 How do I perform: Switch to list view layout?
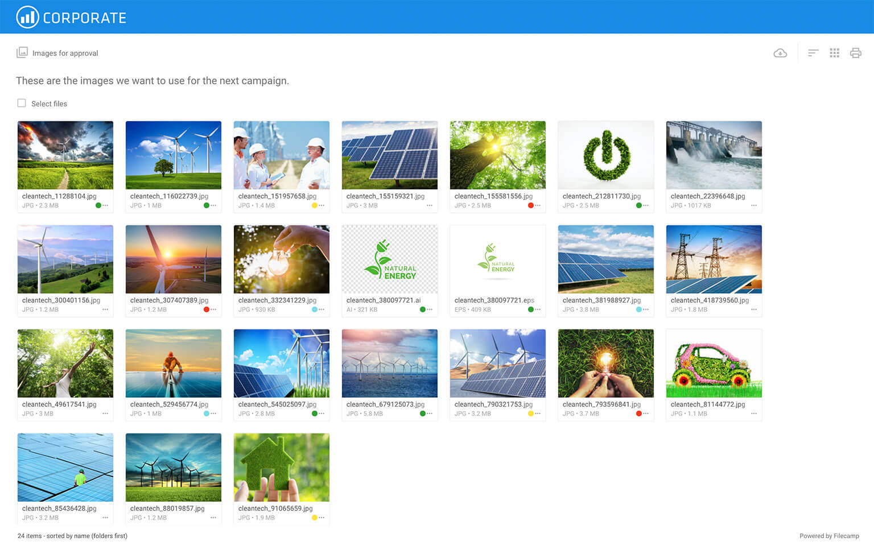(x=813, y=53)
